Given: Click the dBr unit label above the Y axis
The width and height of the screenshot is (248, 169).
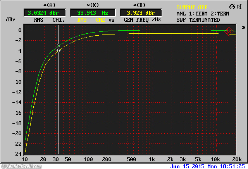Looking at the screenshot, I should pyautogui.click(x=10, y=20).
